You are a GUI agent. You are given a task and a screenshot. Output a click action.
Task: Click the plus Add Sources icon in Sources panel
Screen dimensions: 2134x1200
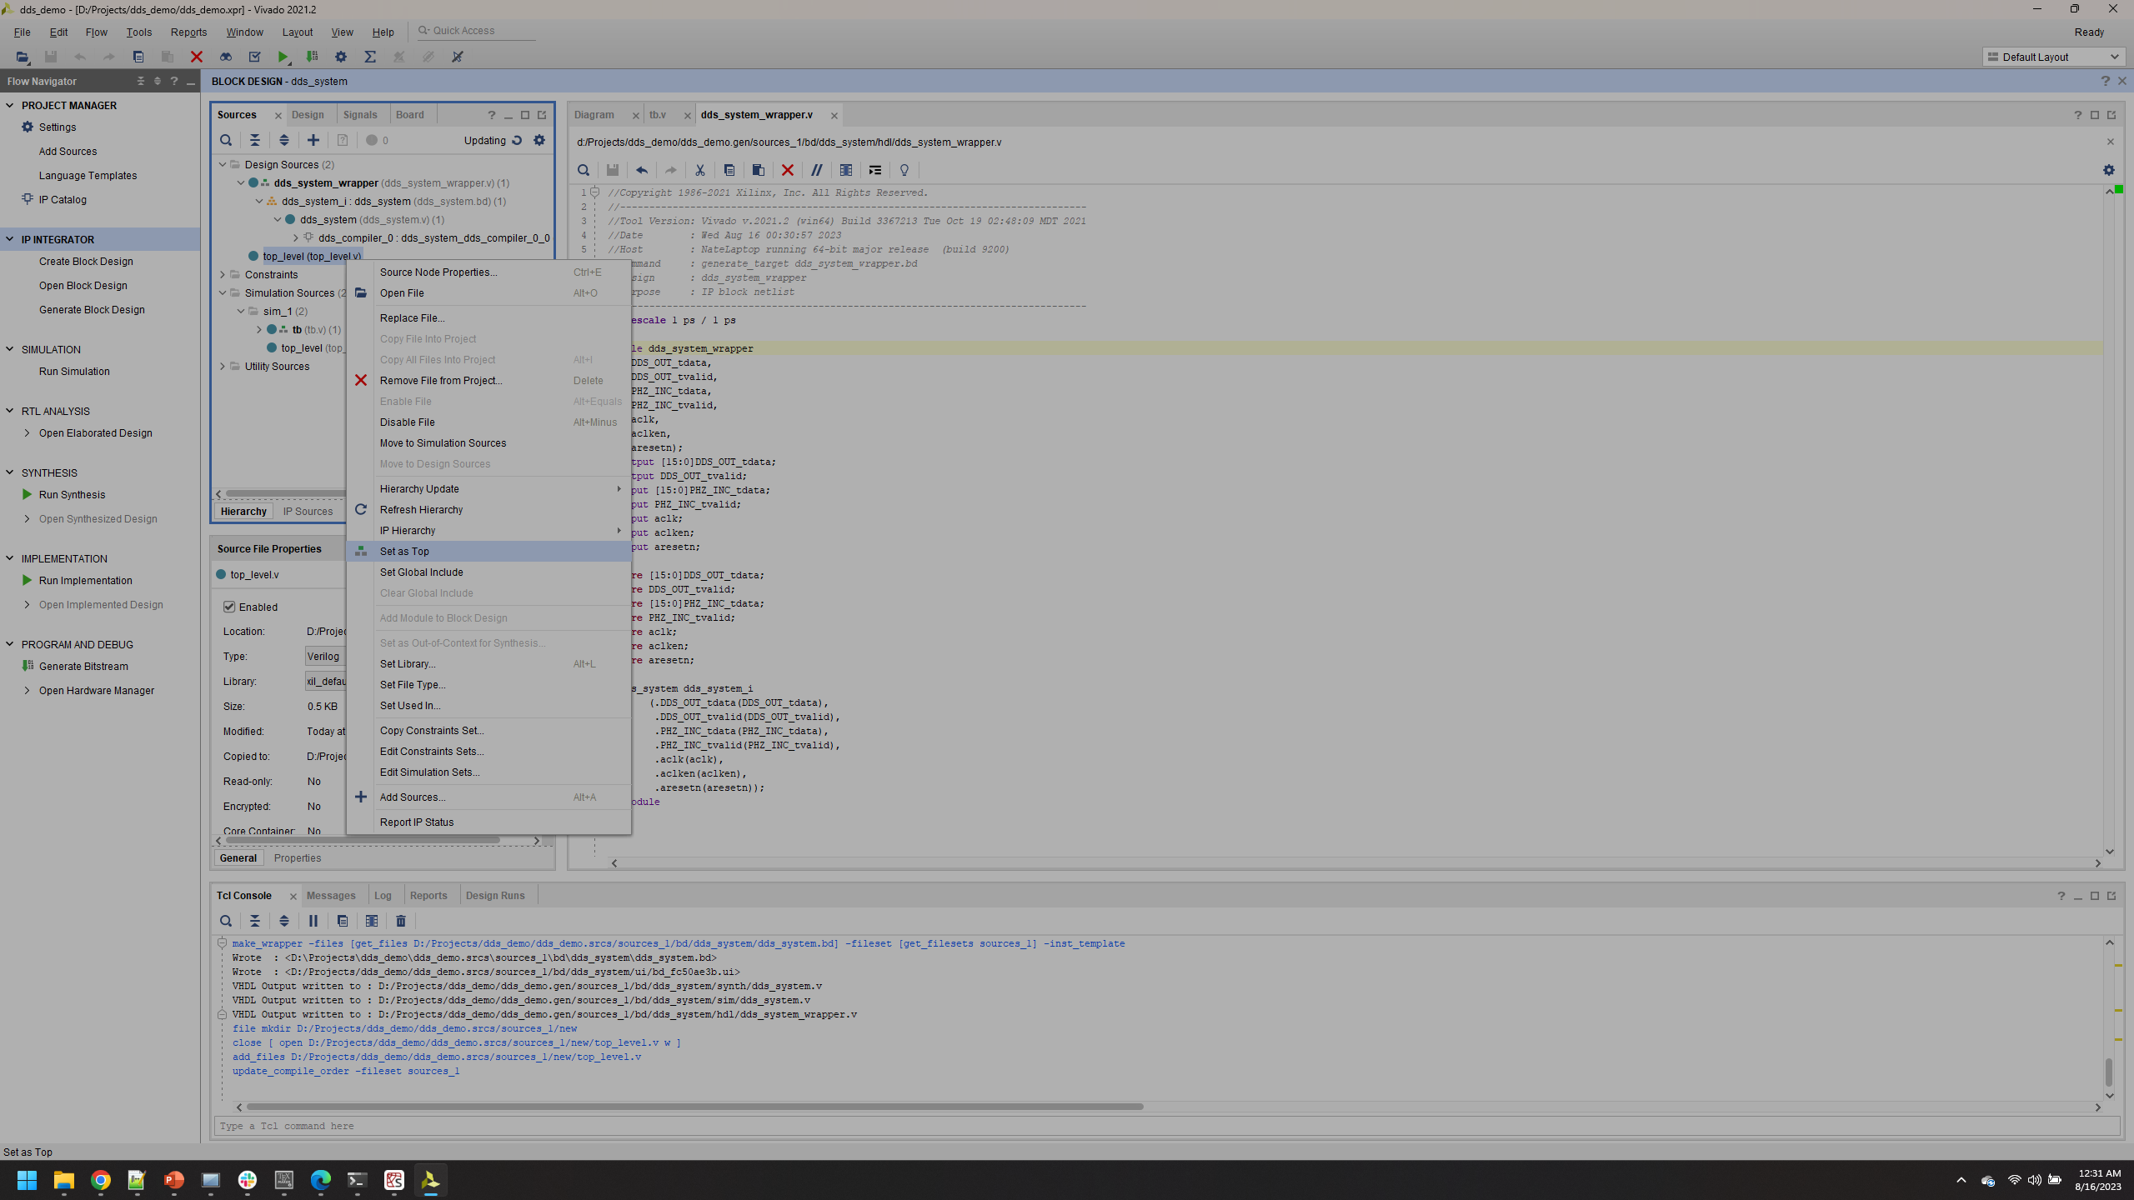(x=313, y=140)
